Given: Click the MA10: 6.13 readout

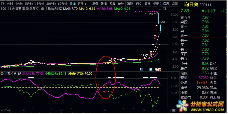Looking at the screenshot, I should (87, 9).
